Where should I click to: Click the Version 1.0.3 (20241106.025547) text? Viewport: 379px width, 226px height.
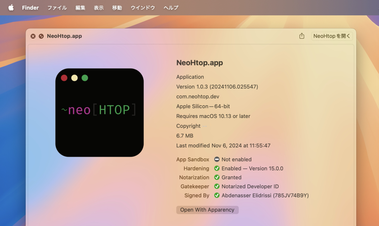coord(217,87)
